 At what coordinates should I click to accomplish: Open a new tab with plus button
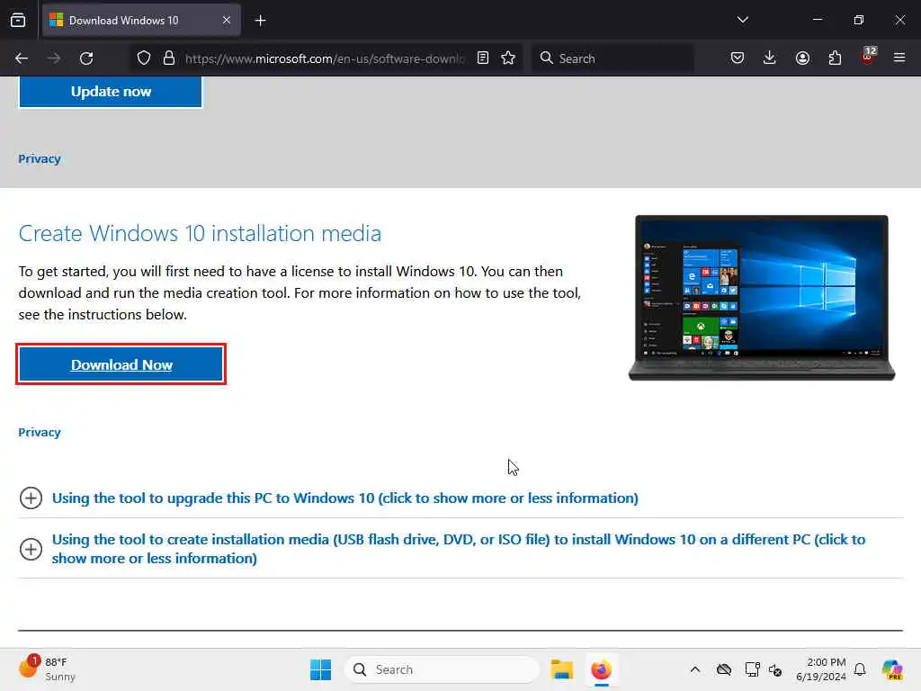pyautogui.click(x=260, y=21)
